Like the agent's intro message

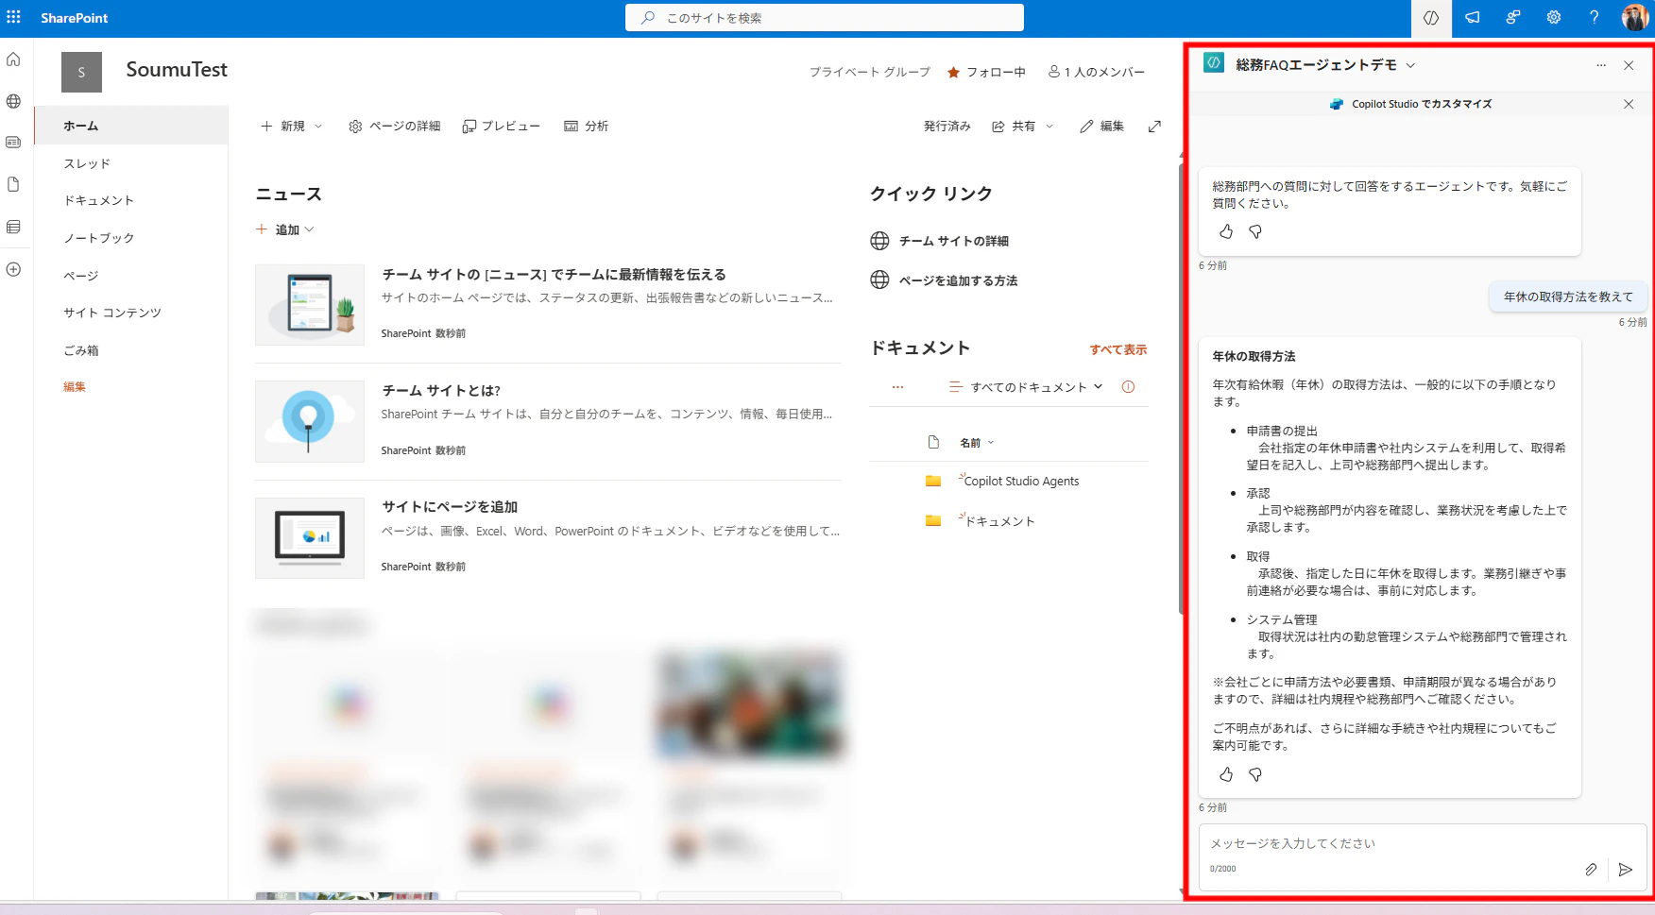coord(1226,231)
